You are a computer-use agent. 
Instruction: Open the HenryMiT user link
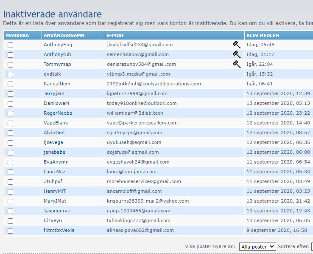55,191
